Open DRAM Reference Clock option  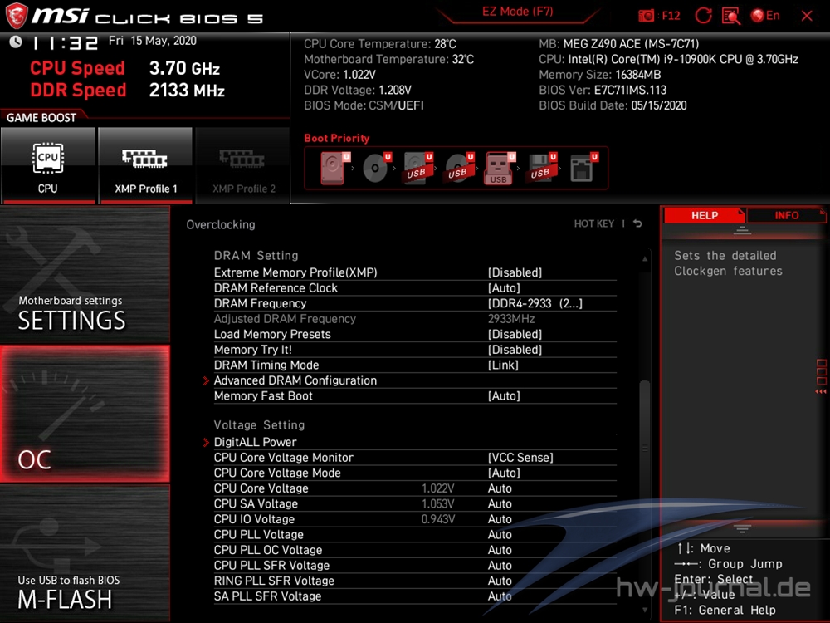coord(415,288)
